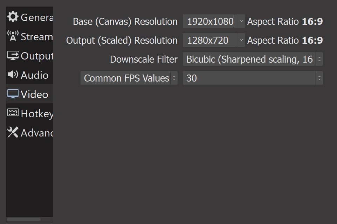Click the sidebar horizontal scrollbar
337x224 pixels.
[23, 219]
